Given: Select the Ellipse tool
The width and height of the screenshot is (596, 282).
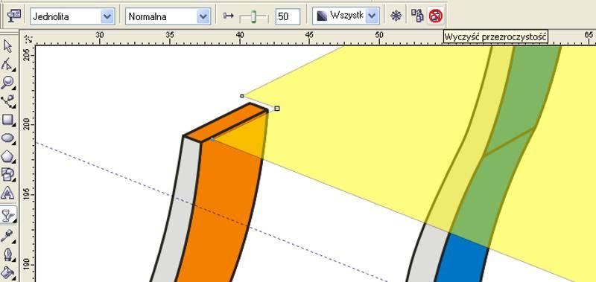Looking at the screenshot, I should (x=8, y=138).
